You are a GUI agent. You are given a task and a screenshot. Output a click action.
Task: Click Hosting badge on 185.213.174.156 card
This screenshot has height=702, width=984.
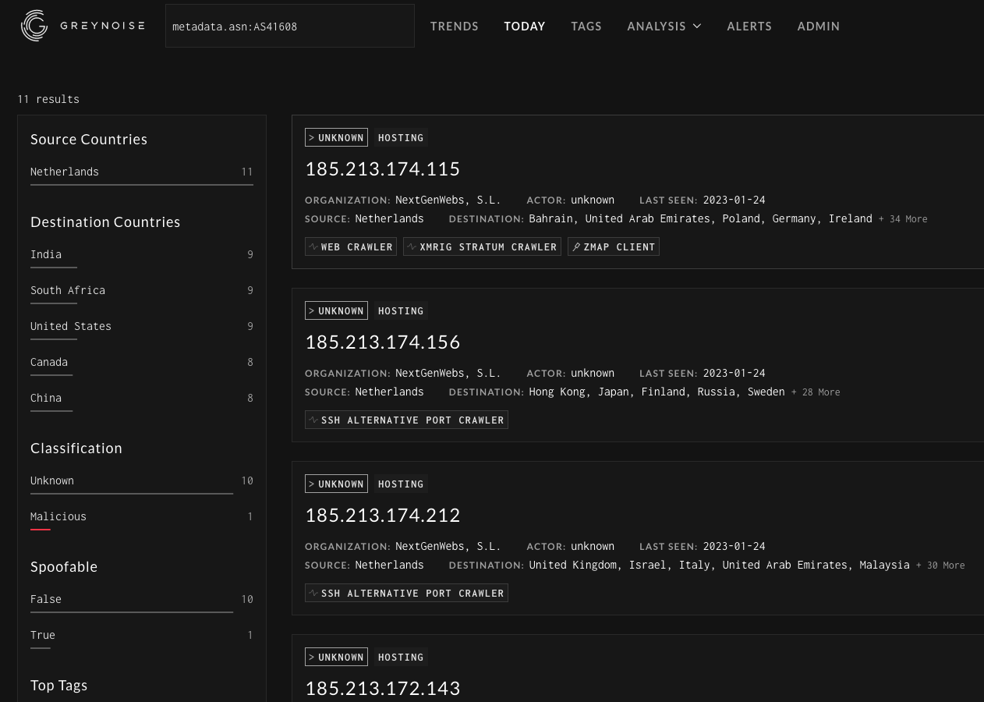tap(401, 310)
